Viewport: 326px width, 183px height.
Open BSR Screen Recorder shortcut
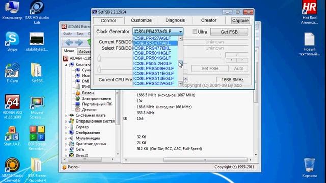tap(37, 138)
